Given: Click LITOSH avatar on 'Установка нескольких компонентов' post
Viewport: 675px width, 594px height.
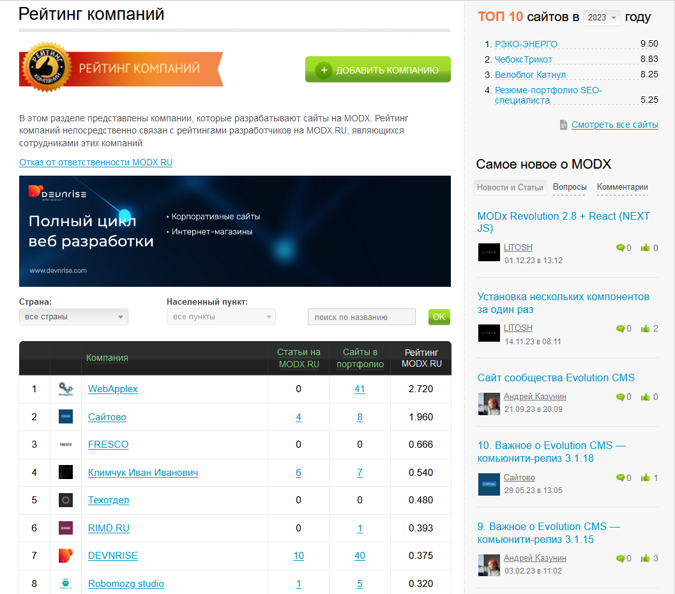Looking at the screenshot, I should click(x=489, y=333).
